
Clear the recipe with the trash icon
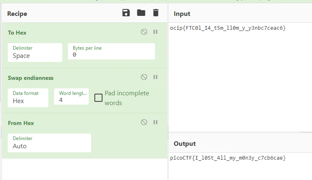click(156, 13)
